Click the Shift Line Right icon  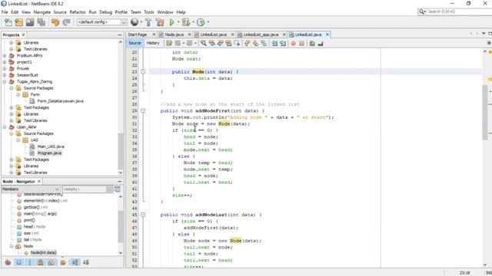283,44
